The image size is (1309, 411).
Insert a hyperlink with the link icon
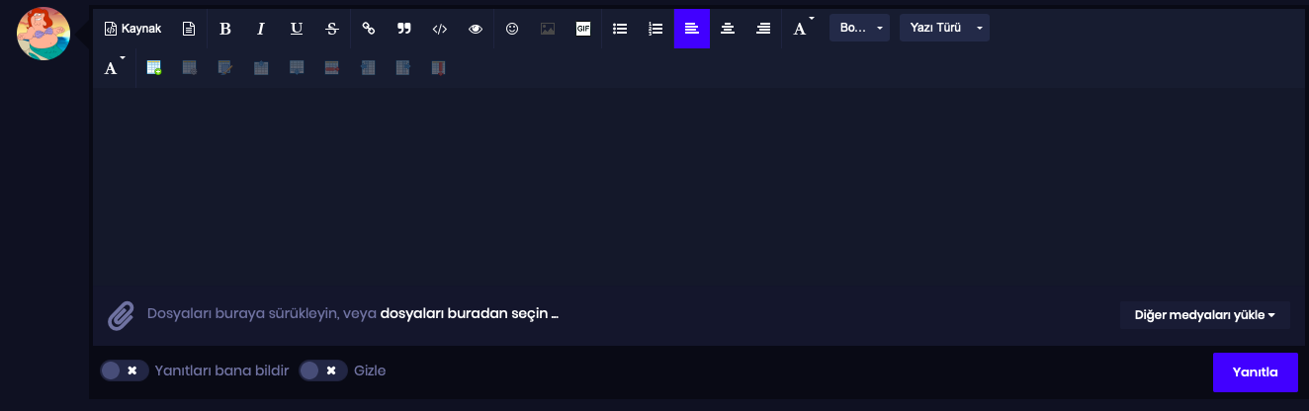[x=369, y=29]
